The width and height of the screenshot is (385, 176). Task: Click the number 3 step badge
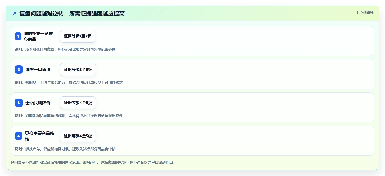coord(19,103)
